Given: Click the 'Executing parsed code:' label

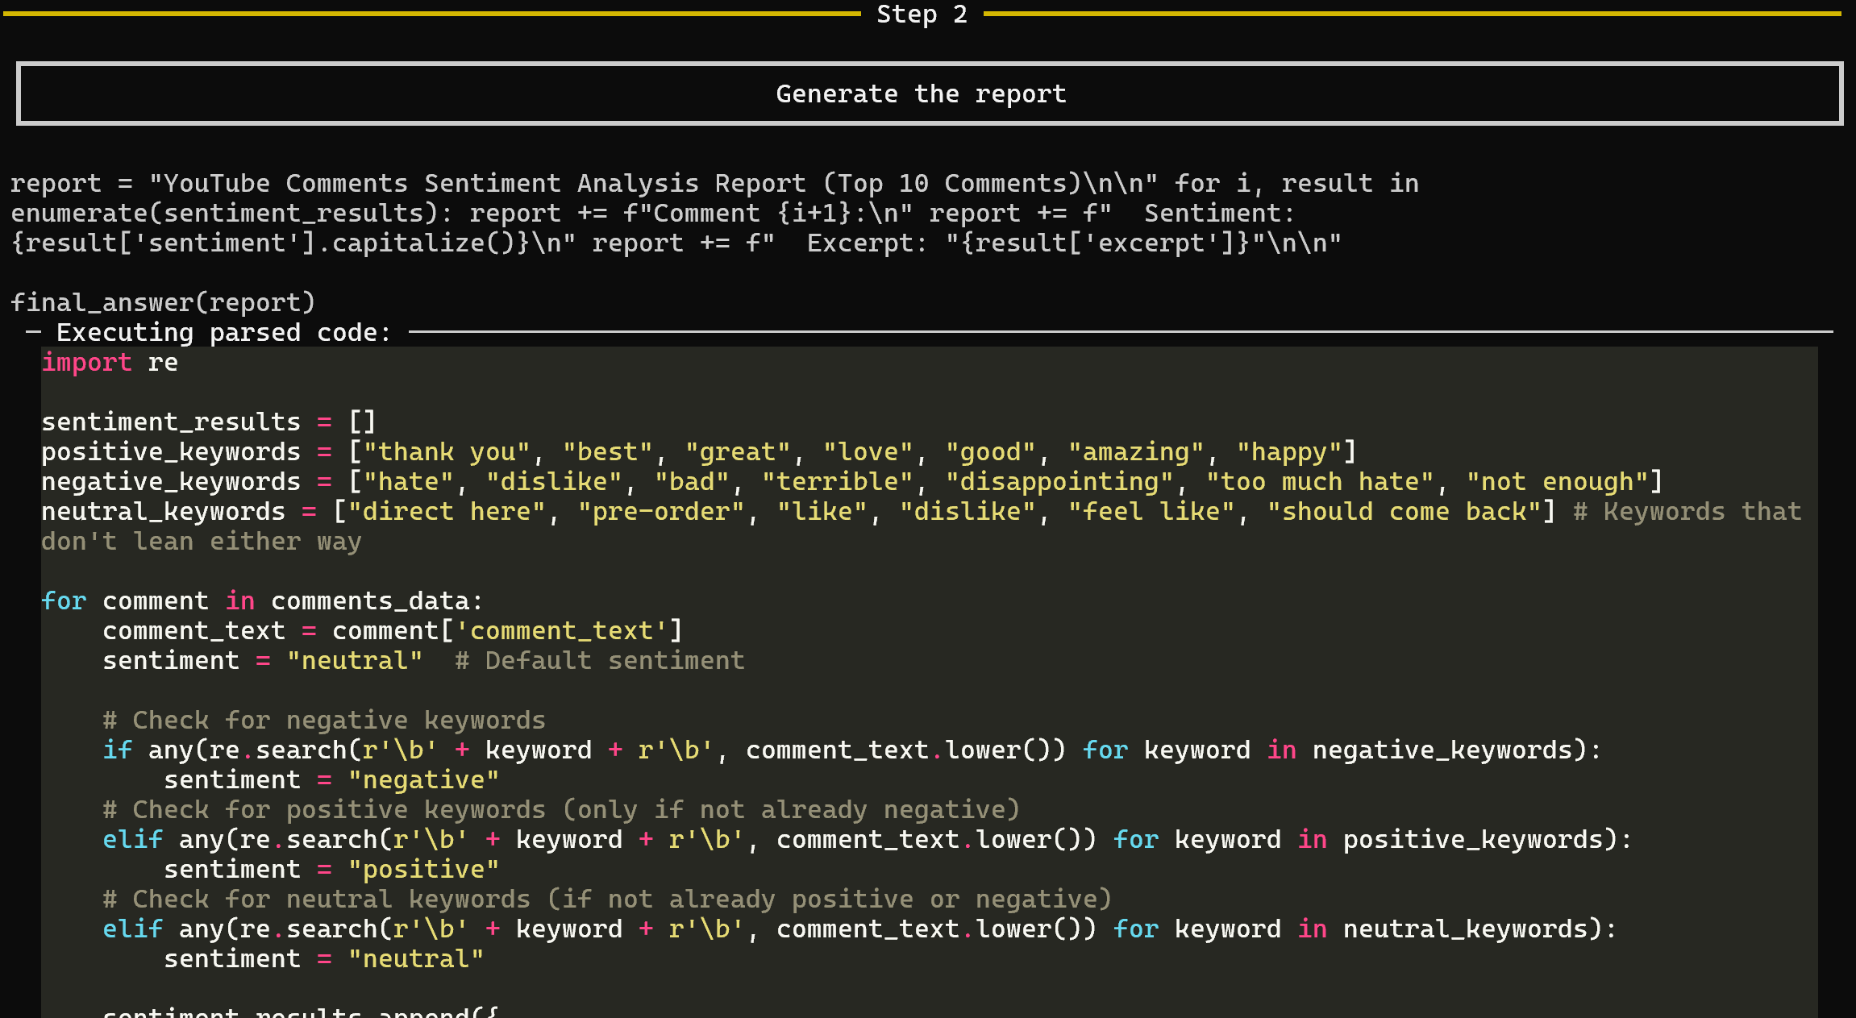Looking at the screenshot, I should click(223, 332).
